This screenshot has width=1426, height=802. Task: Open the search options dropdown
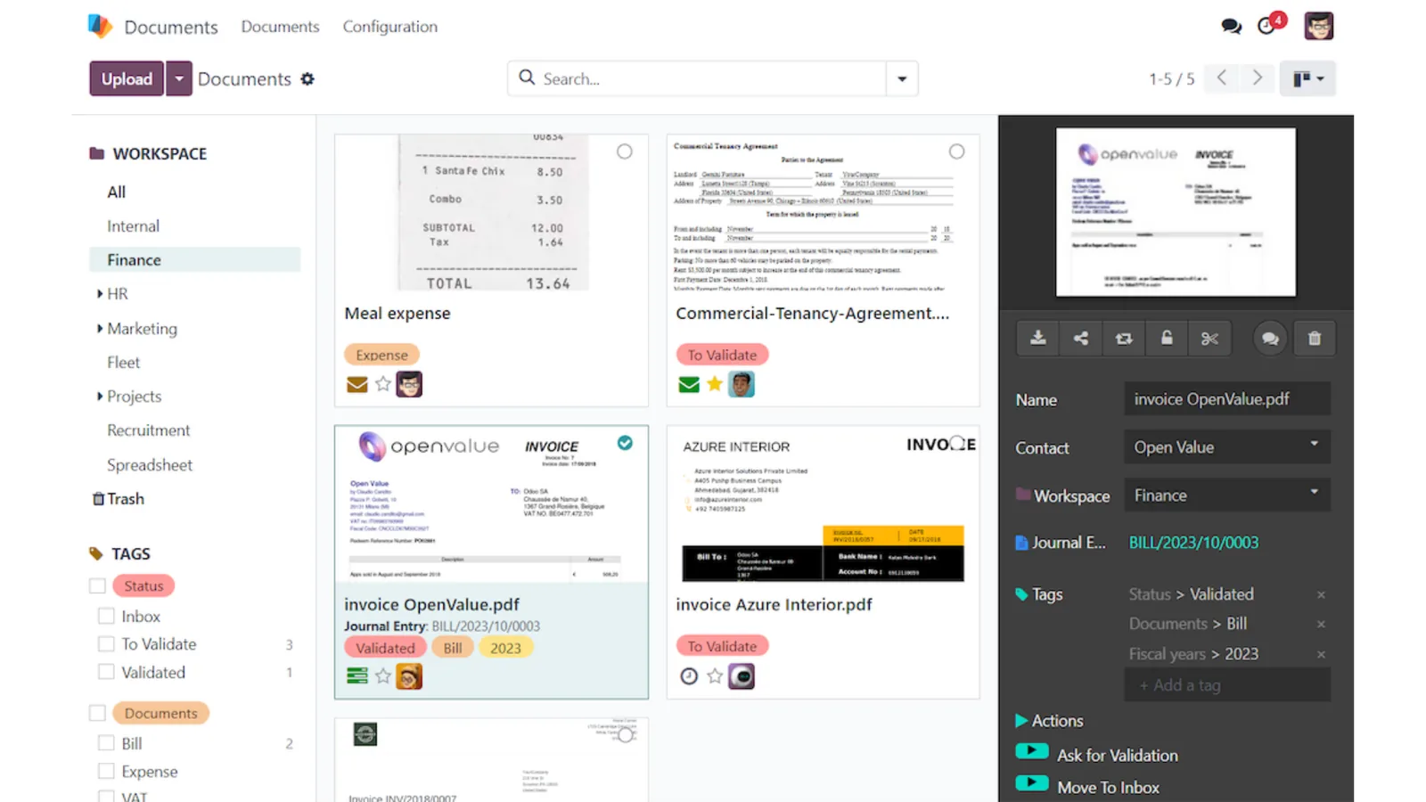click(x=902, y=78)
